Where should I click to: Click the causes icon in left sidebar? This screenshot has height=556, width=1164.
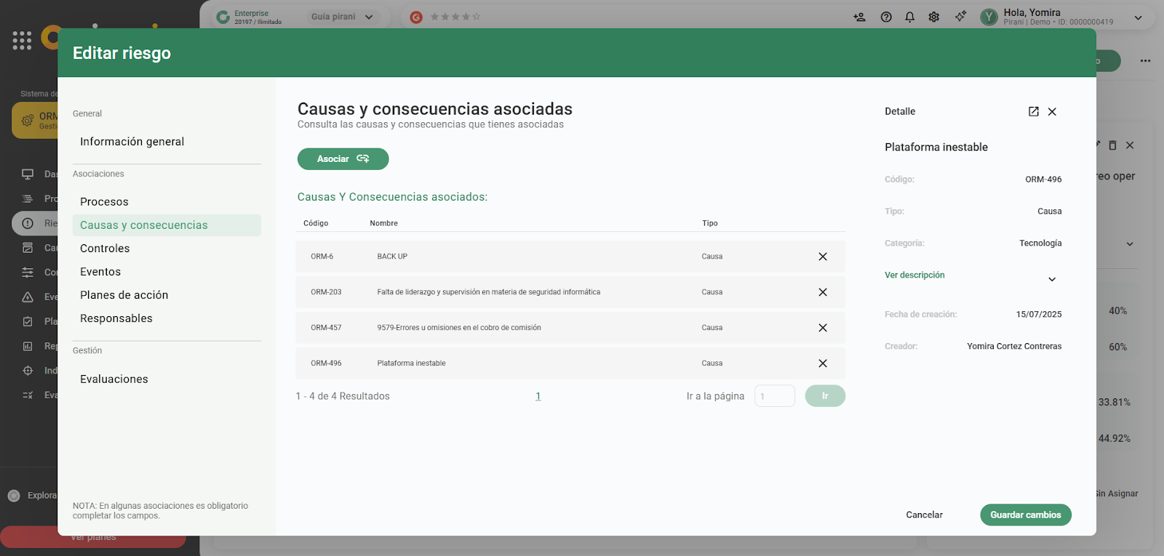click(28, 248)
